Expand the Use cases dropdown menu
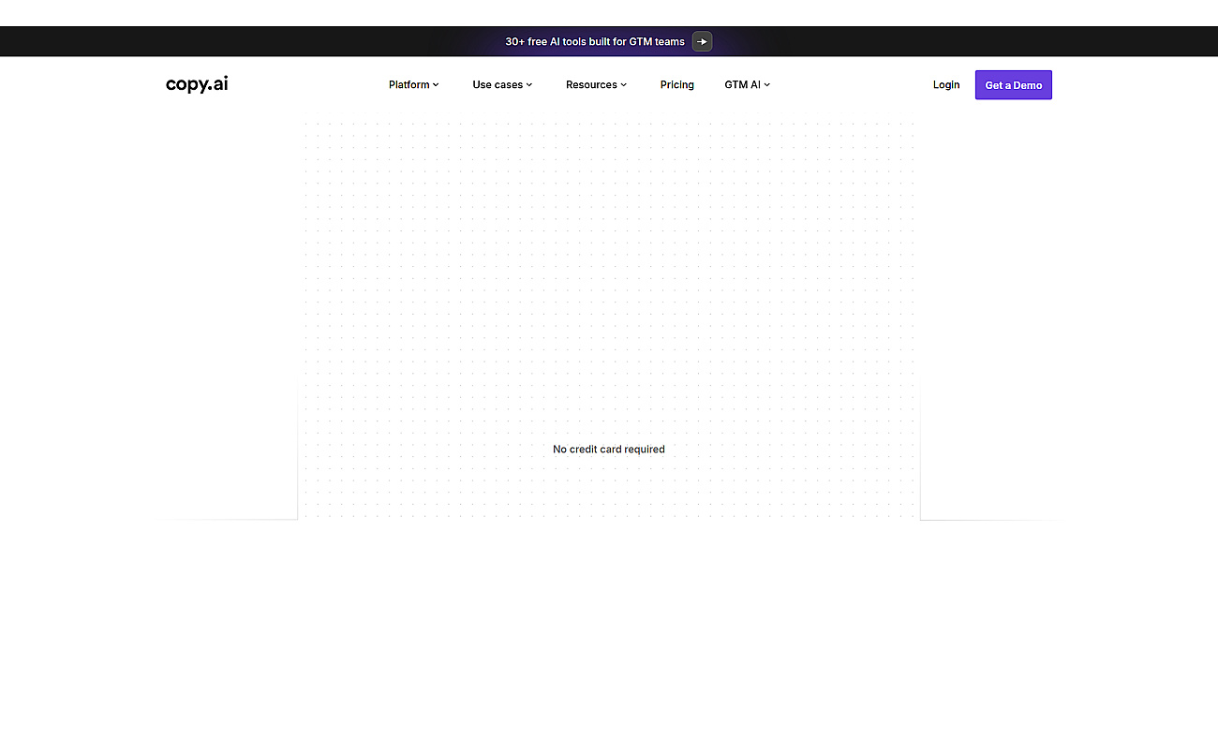 502,84
